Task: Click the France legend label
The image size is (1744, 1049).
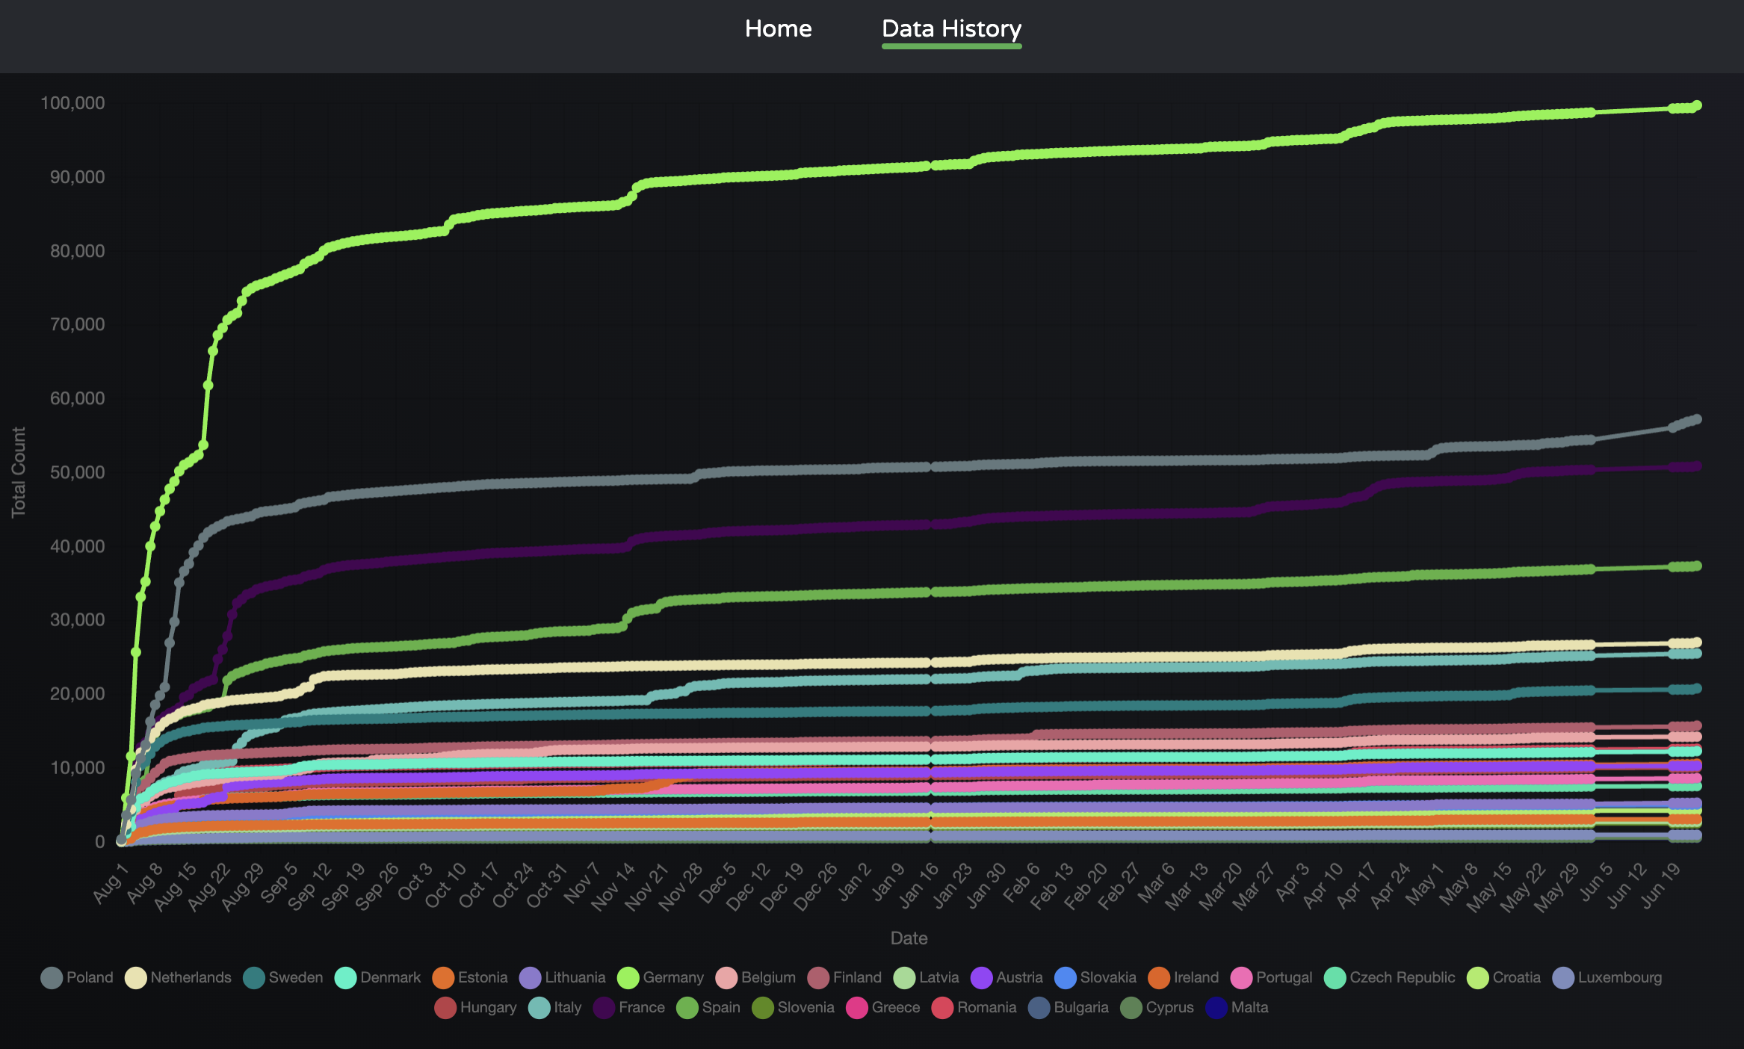Action: pyautogui.click(x=642, y=1007)
